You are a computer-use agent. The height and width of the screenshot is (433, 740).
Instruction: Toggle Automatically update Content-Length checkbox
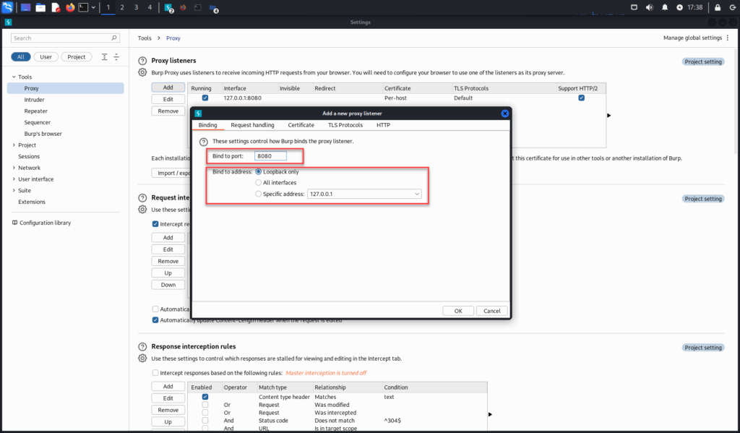pos(155,320)
